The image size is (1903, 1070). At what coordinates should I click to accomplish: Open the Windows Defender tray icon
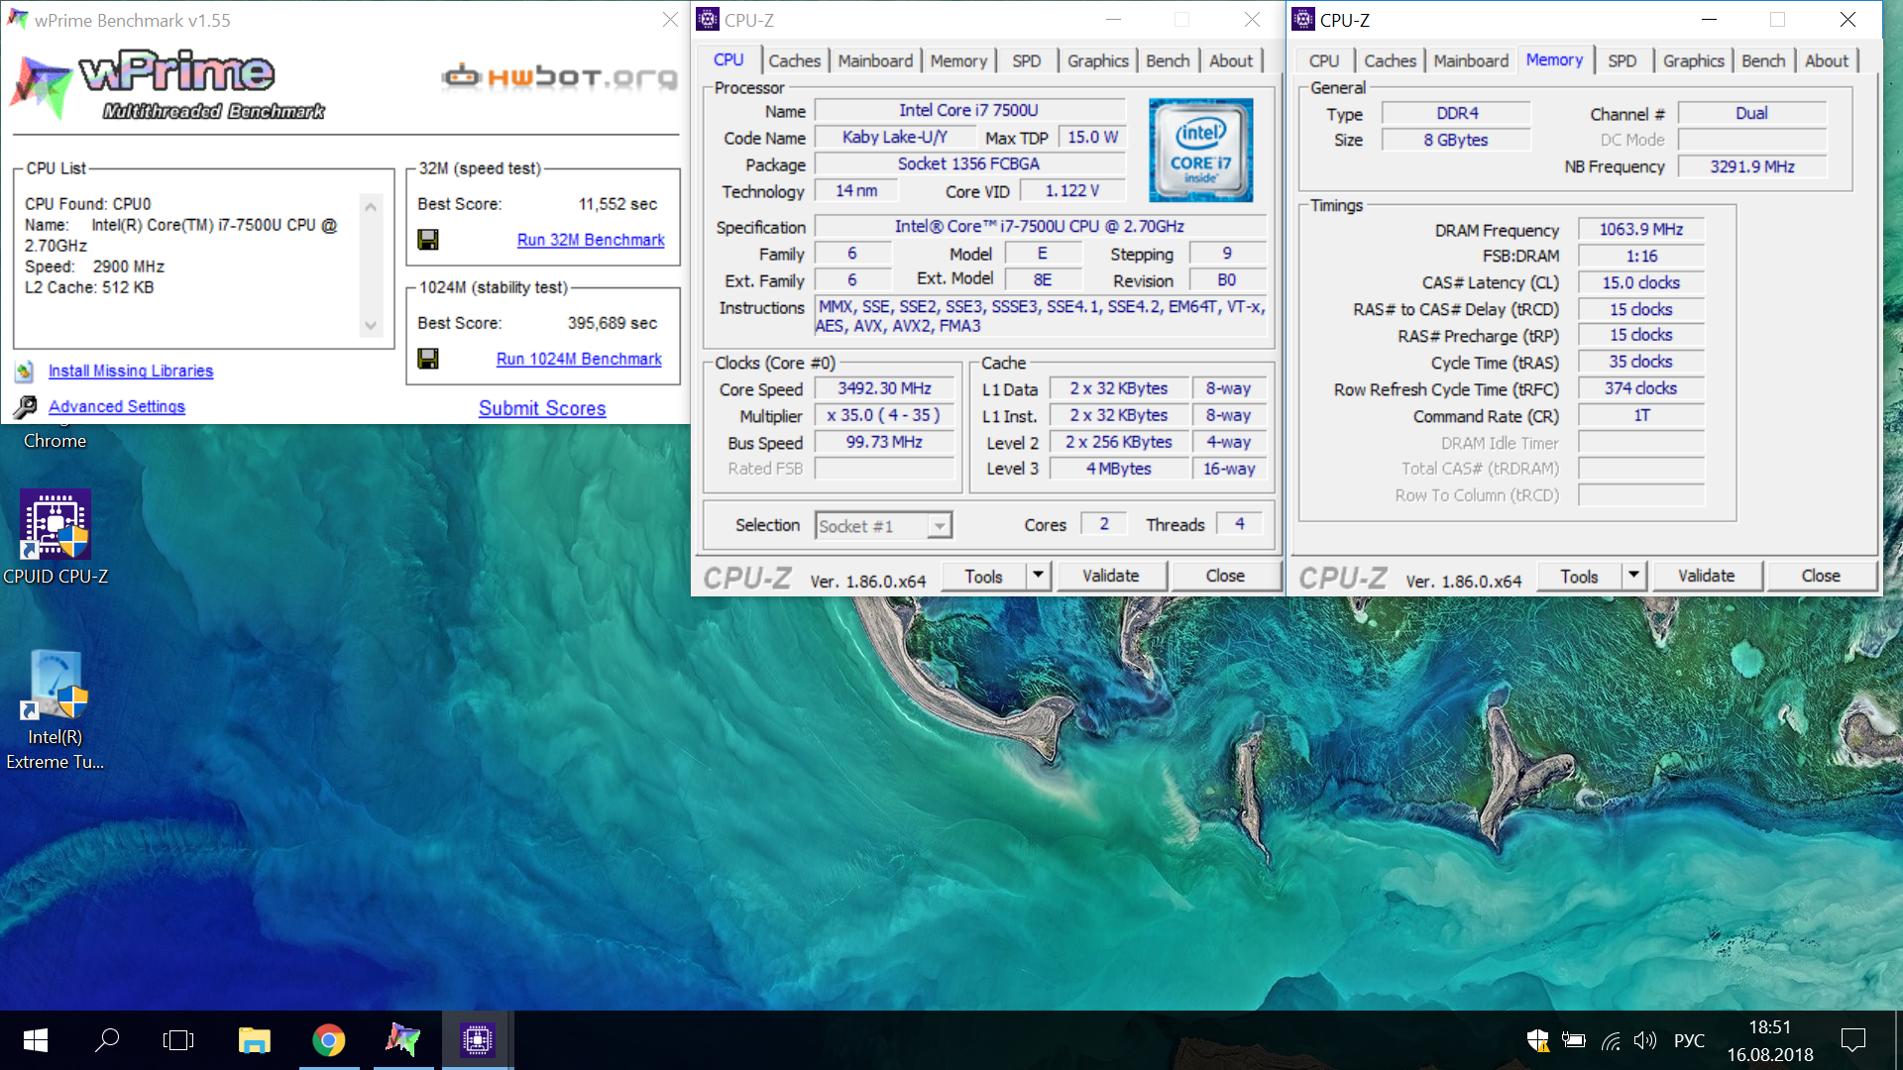click(1538, 1040)
